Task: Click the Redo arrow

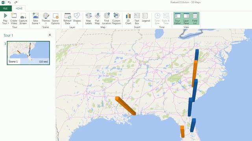Action: pos(16,2)
